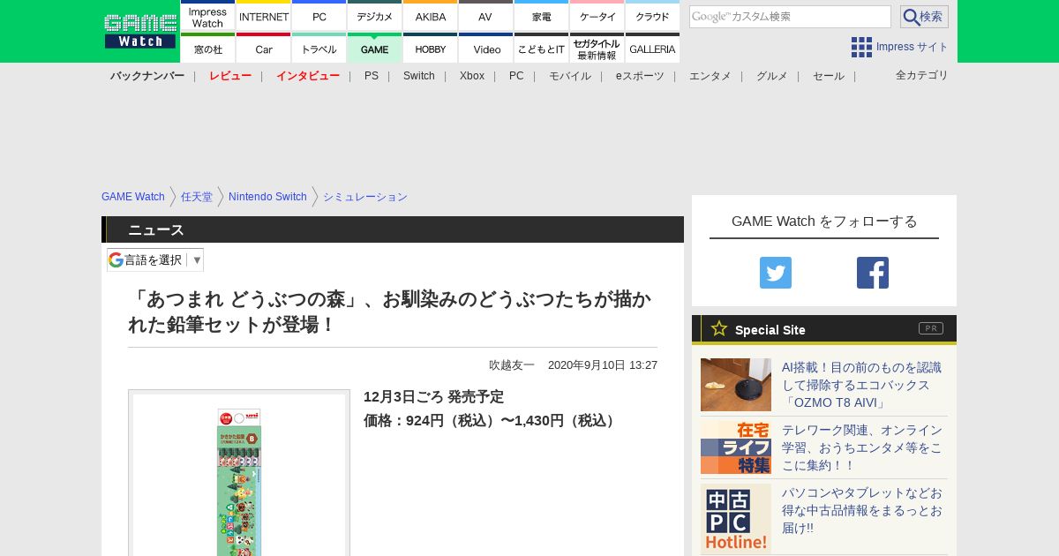Open the モバイル category menu
1059x556 pixels.
tap(570, 76)
